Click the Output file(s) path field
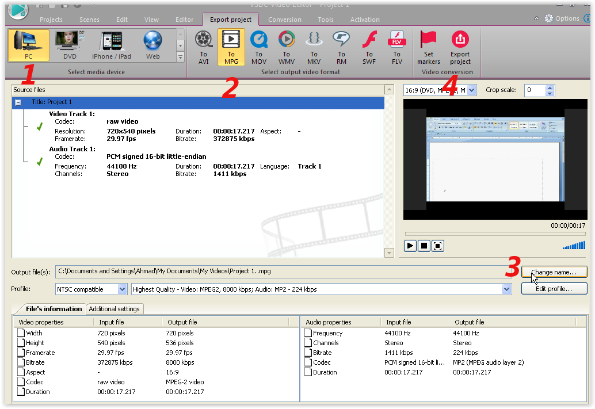 283,272
